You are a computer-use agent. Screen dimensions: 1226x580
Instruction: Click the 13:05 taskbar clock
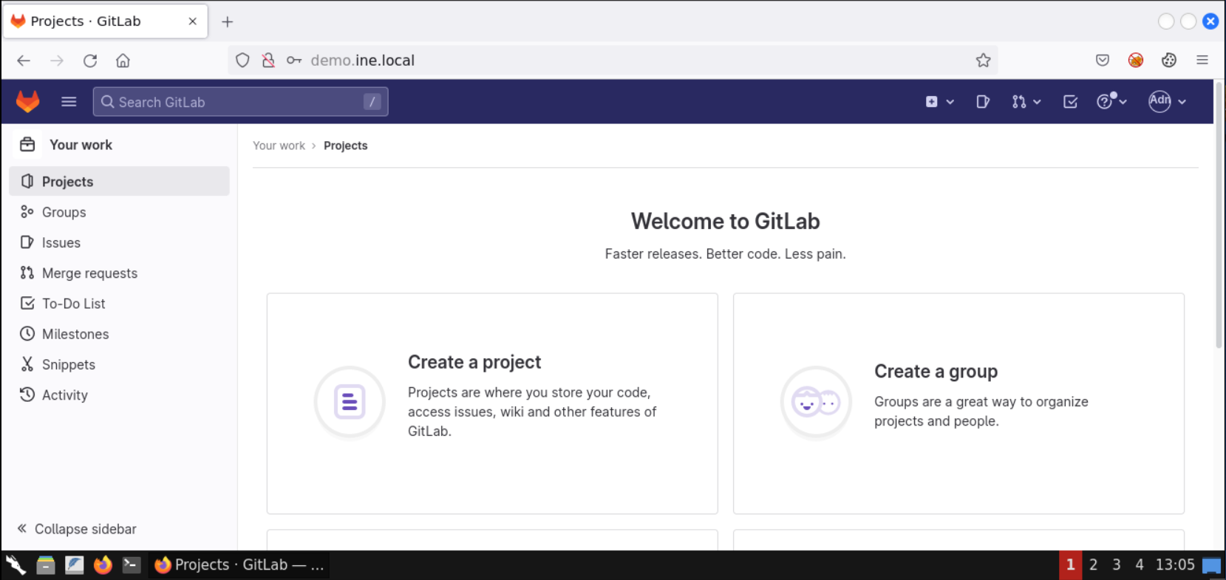tap(1175, 565)
